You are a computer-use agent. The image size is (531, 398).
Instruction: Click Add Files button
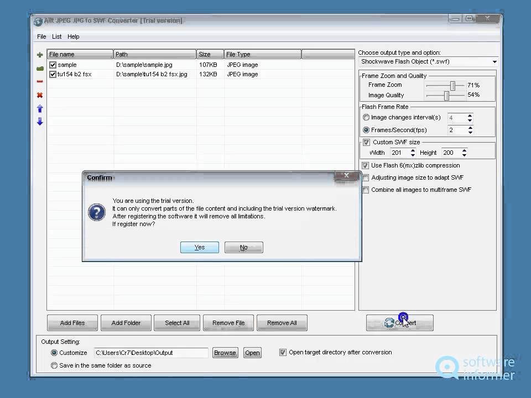point(72,323)
